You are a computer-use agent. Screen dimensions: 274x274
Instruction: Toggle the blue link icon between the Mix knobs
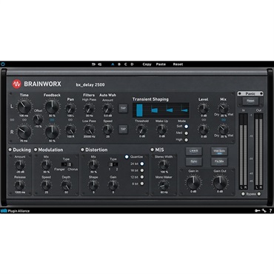pyautogui.click(x=224, y=120)
